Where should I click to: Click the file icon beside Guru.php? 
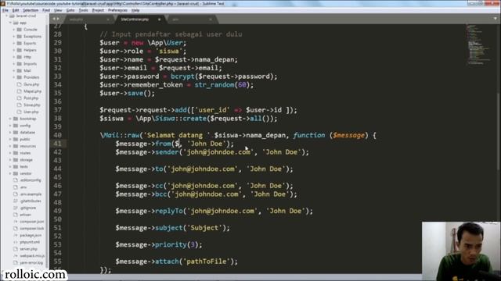pyautogui.click(x=19, y=84)
